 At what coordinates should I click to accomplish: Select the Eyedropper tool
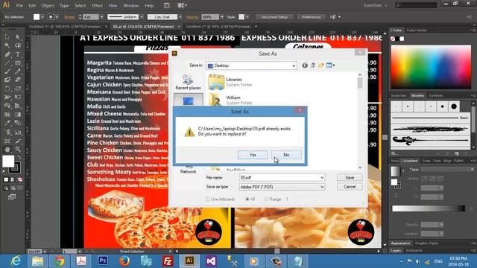(x=7, y=124)
